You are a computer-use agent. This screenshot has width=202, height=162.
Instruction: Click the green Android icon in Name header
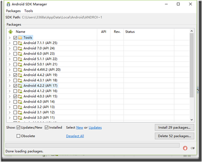(10, 32)
